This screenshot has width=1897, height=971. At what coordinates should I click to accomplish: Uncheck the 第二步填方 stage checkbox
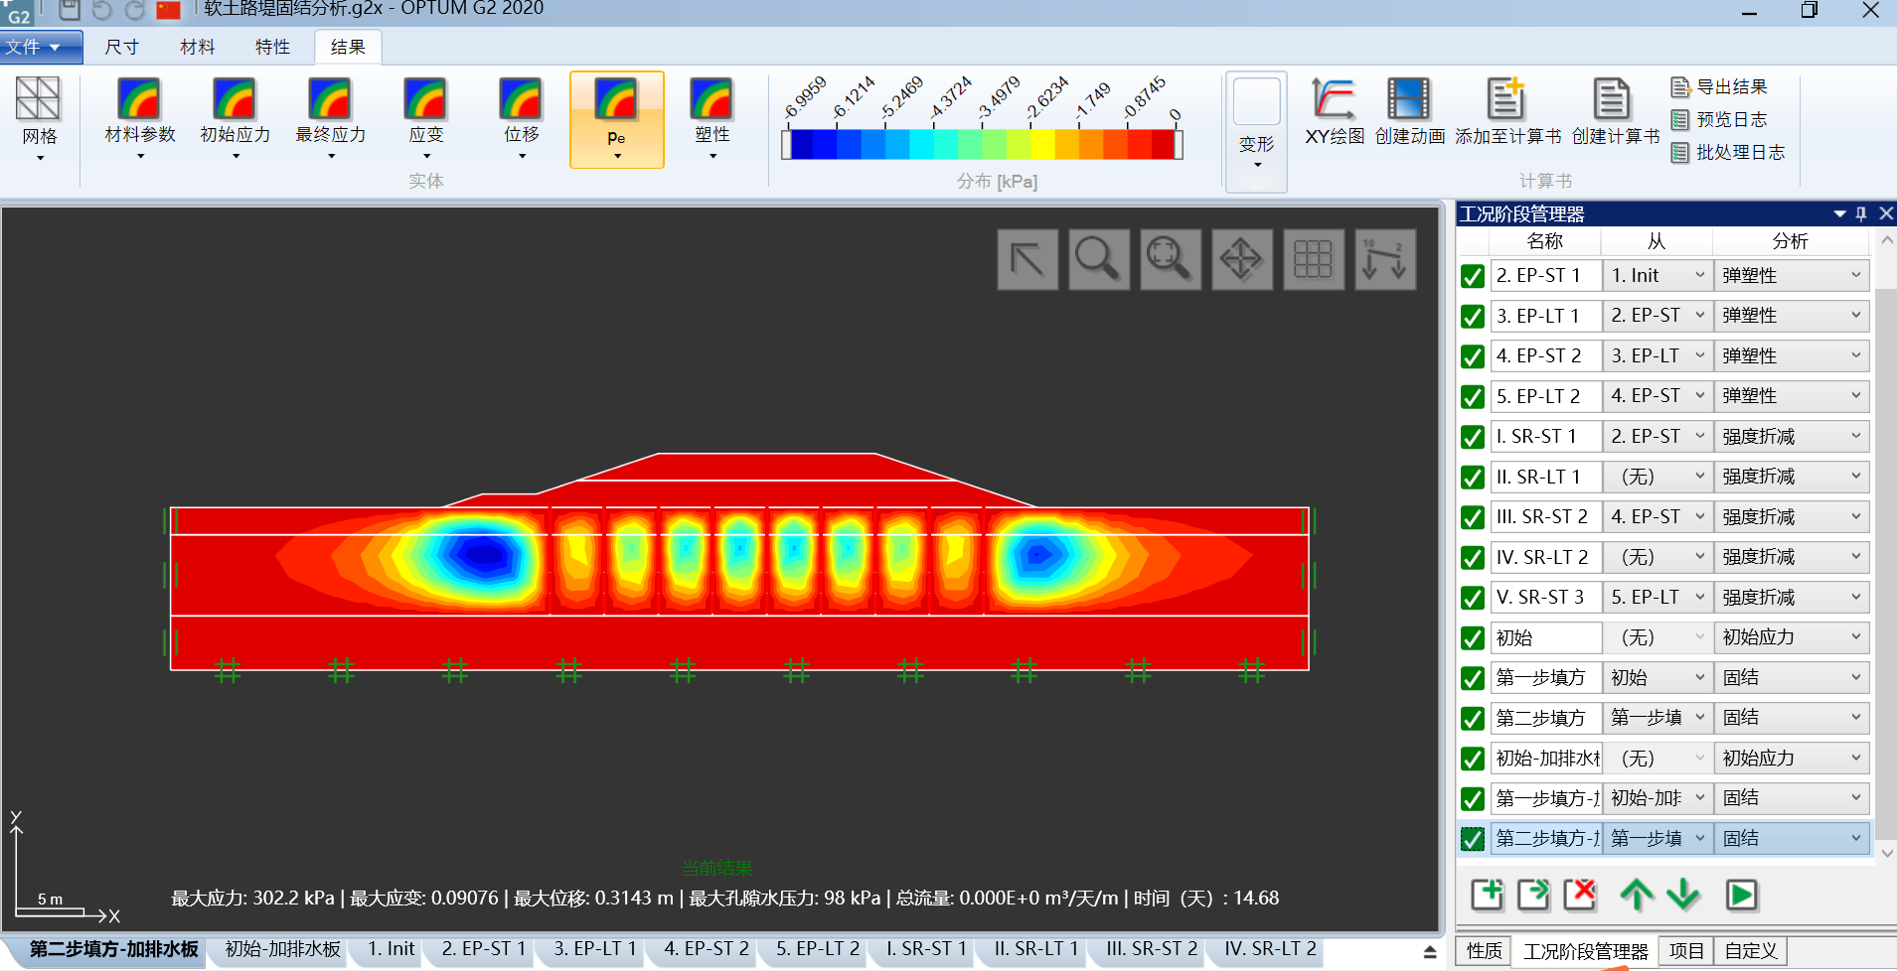coord(1473,719)
